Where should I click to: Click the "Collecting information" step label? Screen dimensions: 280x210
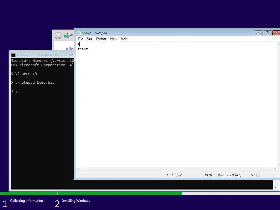click(x=27, y=201)
